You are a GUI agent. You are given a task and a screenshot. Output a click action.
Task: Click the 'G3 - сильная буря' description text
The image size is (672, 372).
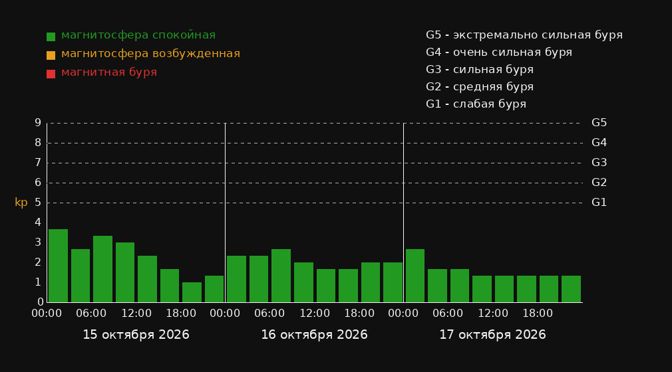pos(480,69)
